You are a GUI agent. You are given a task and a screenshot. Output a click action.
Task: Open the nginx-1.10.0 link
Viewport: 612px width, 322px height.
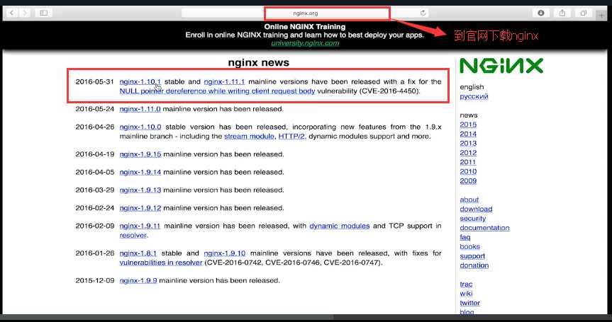point(140,127)
